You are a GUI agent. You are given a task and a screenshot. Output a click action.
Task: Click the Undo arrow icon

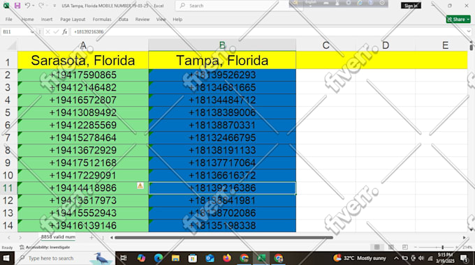click(x=27, y=6)
